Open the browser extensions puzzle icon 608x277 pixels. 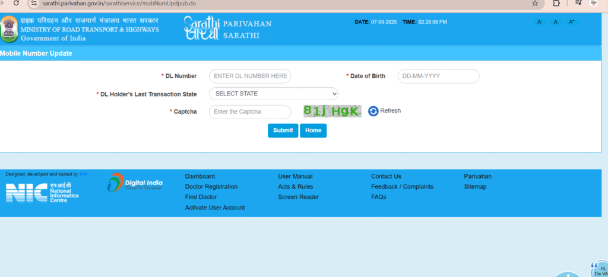[556, 3]
